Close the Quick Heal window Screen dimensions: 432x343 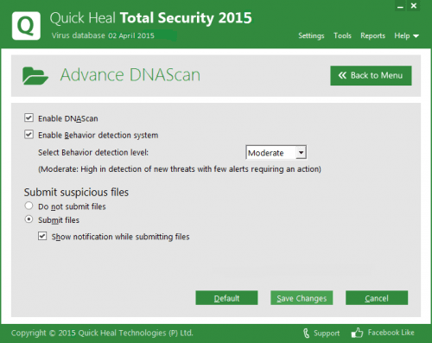coord(414,6)
